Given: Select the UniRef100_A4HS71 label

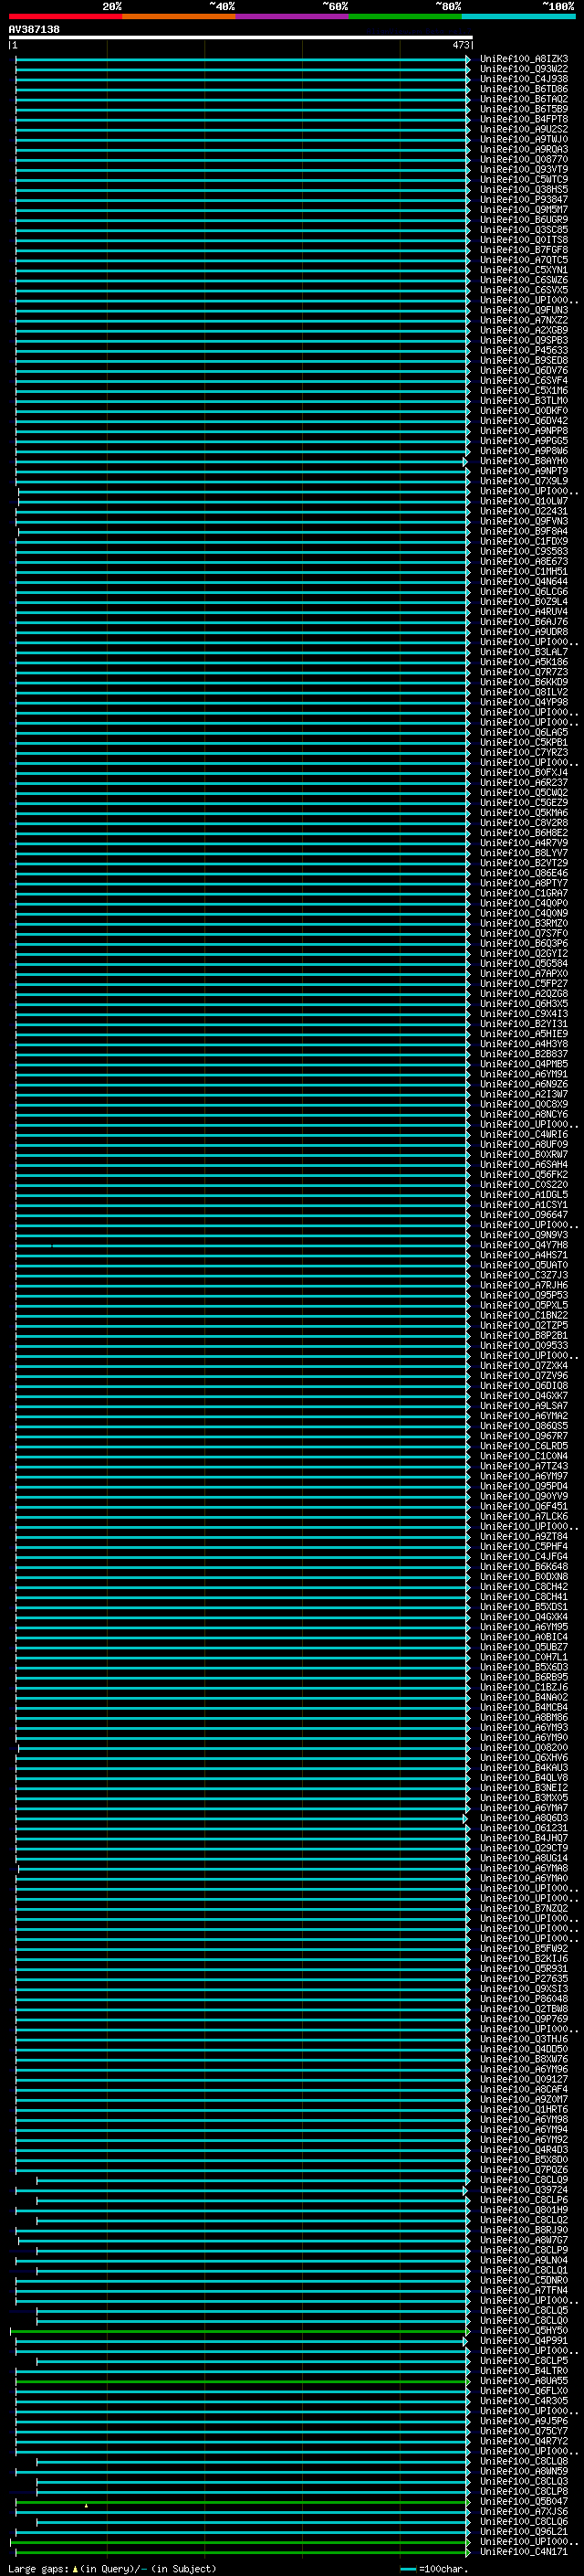Looking at the screenshot, I should click(524, 1254).
